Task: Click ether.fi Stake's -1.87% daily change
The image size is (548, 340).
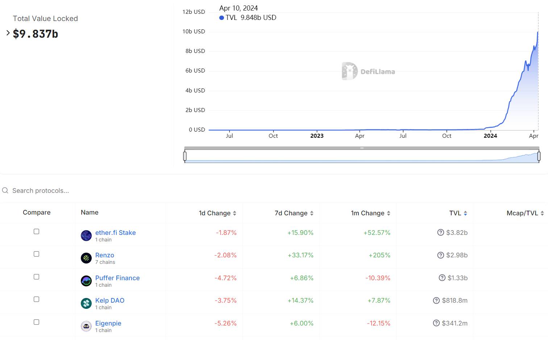Action: pyautogui.click(x=226, y=233)
